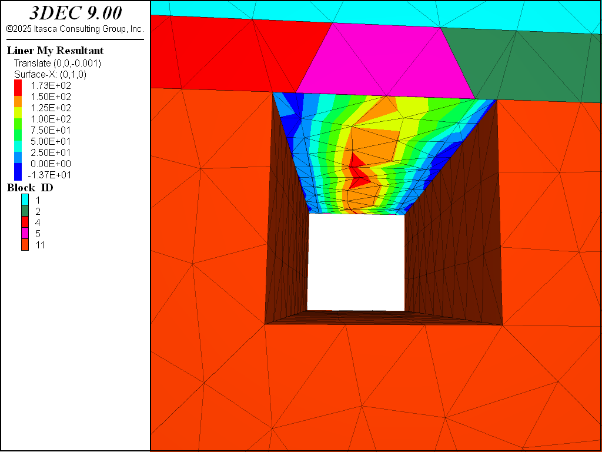
Task: Click the 0.00E+00 legend value
Action: tap(51, 164)
